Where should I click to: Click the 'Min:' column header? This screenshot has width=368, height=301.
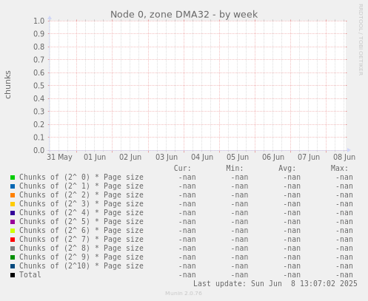pos(235,169)
